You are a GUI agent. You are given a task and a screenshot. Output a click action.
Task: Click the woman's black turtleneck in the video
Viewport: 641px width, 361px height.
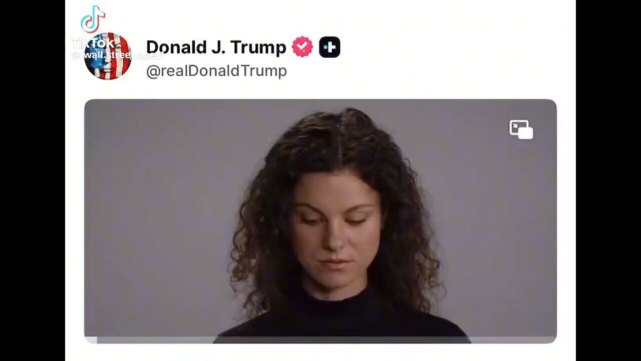pos(342,316)
